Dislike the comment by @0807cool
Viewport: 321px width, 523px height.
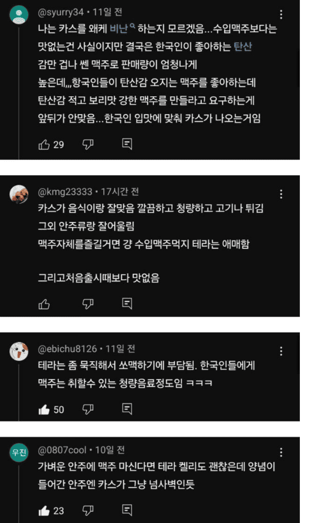point(88,511)
